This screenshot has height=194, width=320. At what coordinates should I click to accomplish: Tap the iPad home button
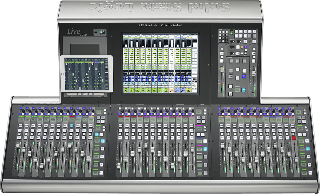coord(63,73)
